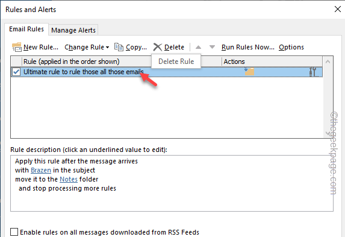Screen dimensions: 345x237
Task: Uncheck the Ultimate rule checkbox
Action: coord(16,72)
